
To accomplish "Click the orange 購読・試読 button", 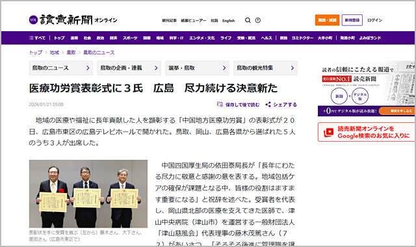I will [327, 20].
